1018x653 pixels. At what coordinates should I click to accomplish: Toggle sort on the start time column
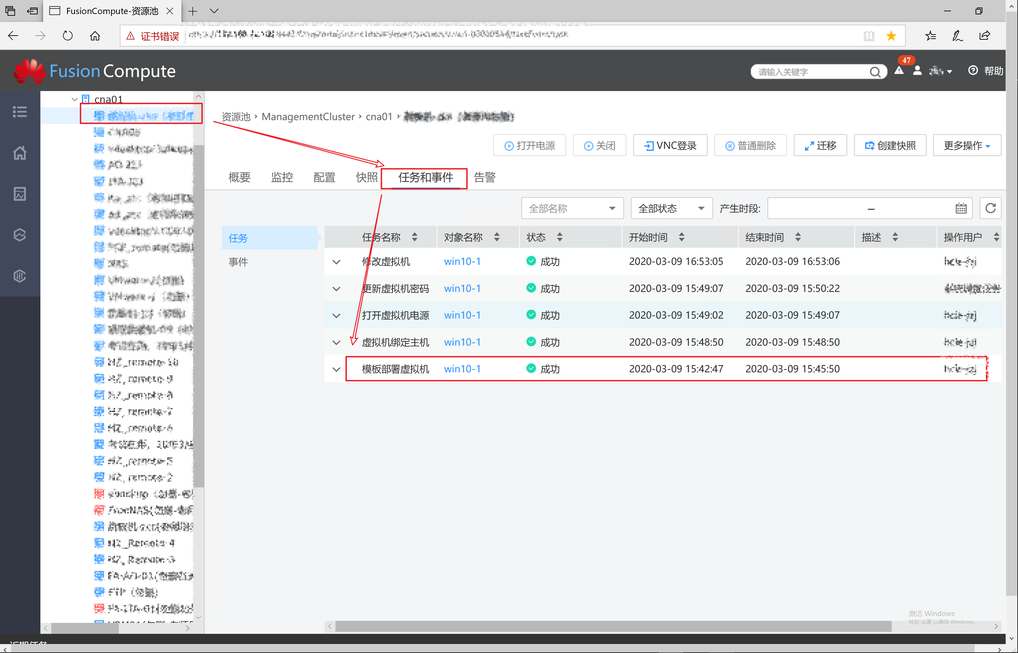tap(682, 237)
